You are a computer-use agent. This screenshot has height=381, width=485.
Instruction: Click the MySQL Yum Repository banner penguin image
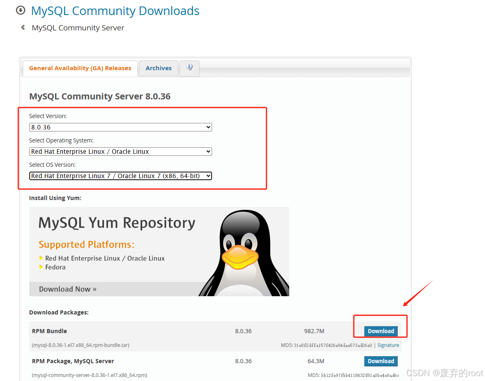(x=243, y=253)
